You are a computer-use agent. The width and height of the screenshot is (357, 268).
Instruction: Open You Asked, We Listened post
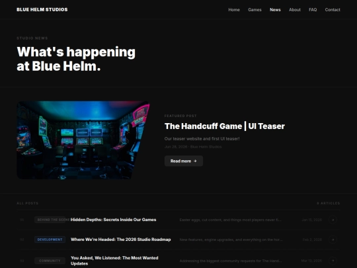click(x=114, y=261)
